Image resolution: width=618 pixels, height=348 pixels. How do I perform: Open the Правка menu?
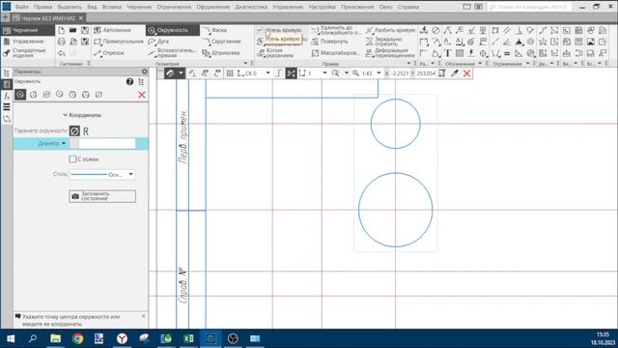coord(42,7)
